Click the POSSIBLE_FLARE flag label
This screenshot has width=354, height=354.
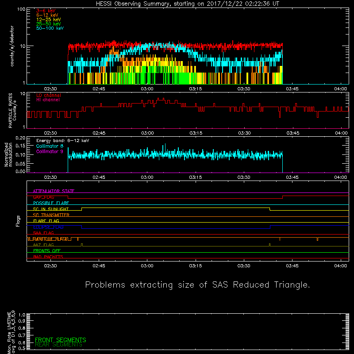[51, 203]
